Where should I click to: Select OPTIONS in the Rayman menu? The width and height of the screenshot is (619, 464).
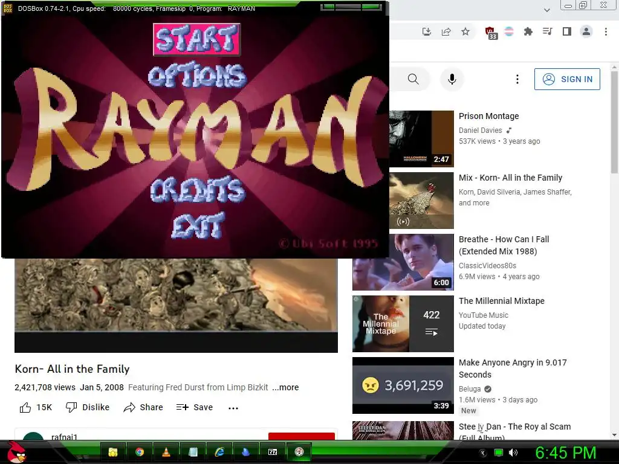click(x=198, y=75)
